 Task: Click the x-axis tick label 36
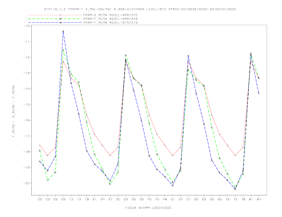134,199
